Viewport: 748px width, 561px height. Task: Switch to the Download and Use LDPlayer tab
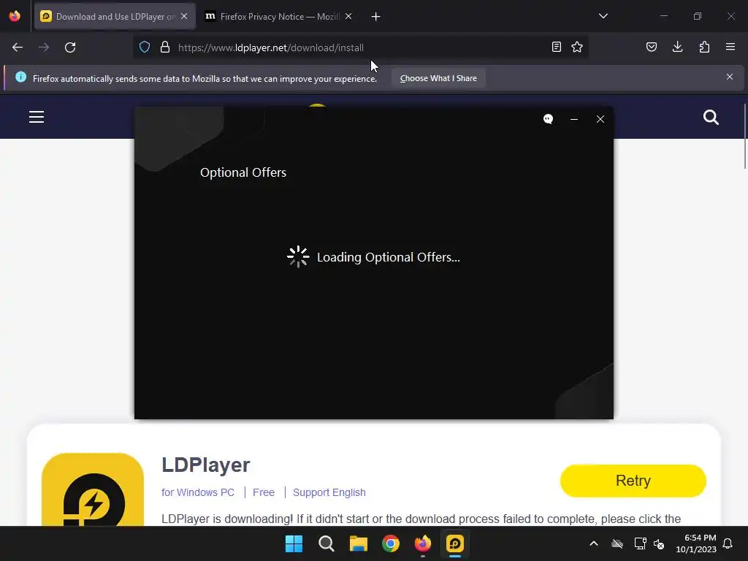pos(115,17)
